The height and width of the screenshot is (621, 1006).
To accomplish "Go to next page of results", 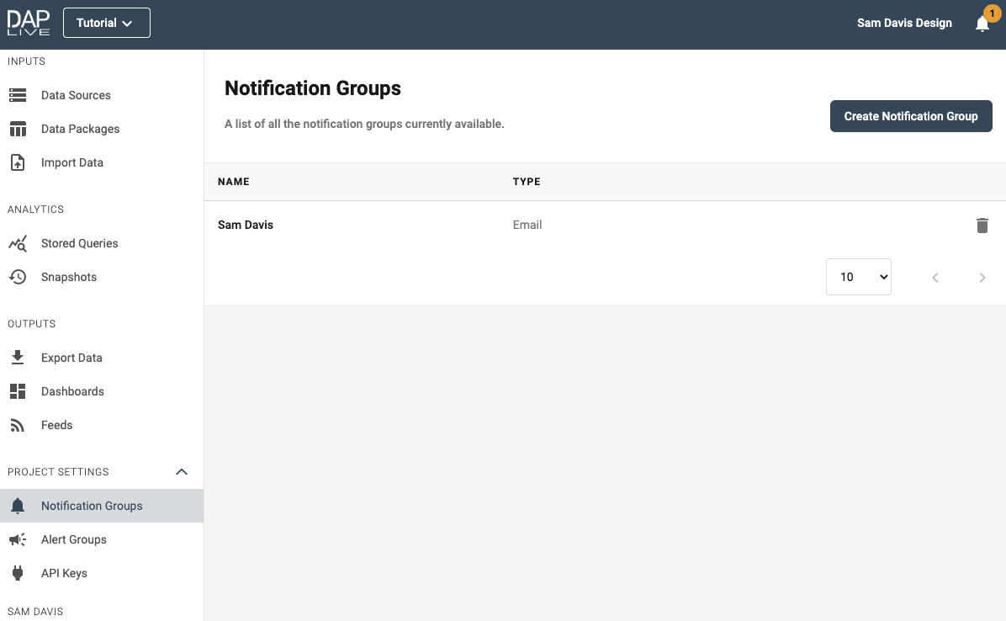I will tap(982, 278).
